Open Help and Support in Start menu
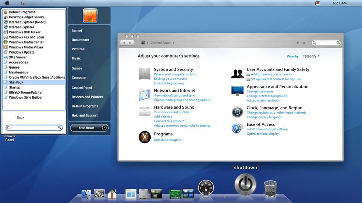362x203 pixels. pyautogui.click(x=85, y=115)
